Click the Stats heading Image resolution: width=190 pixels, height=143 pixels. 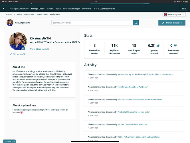pos(88,35)
